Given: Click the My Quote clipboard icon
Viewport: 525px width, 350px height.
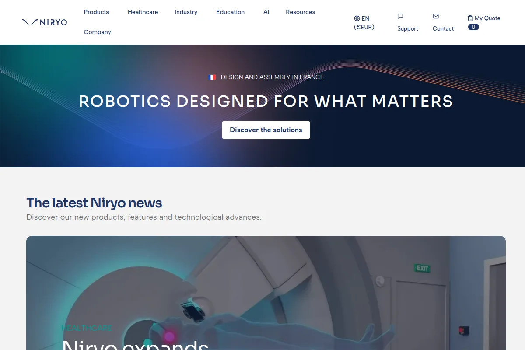Looking at the screenshot, I should 470,18.
